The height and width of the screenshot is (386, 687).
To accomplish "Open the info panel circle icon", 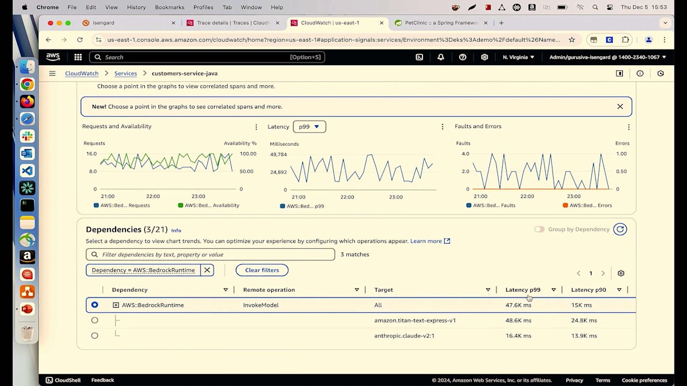I will pos(640,73).
